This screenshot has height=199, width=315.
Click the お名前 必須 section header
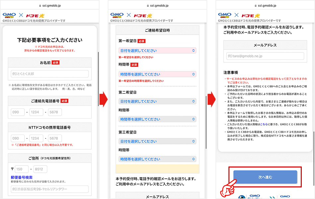(x=50, y=62)
